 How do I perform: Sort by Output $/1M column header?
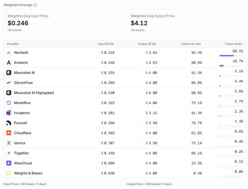pos(147,44)
